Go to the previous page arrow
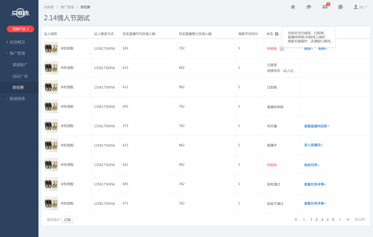373x237 pixels. point(304,220)
